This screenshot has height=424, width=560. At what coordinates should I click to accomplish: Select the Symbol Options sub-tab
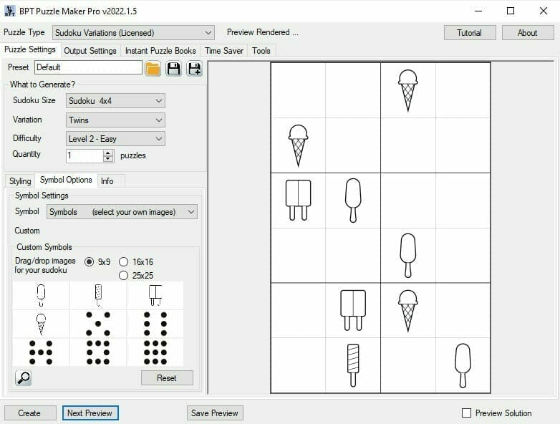(x=66, y=180)
